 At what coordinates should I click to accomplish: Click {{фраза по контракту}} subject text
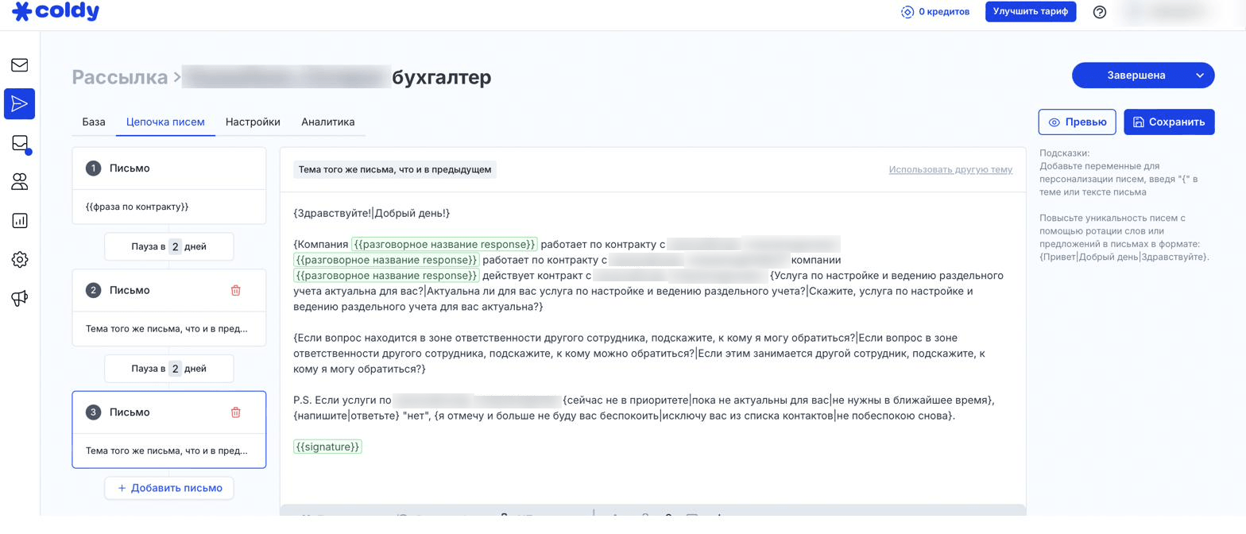pos(137,207)
